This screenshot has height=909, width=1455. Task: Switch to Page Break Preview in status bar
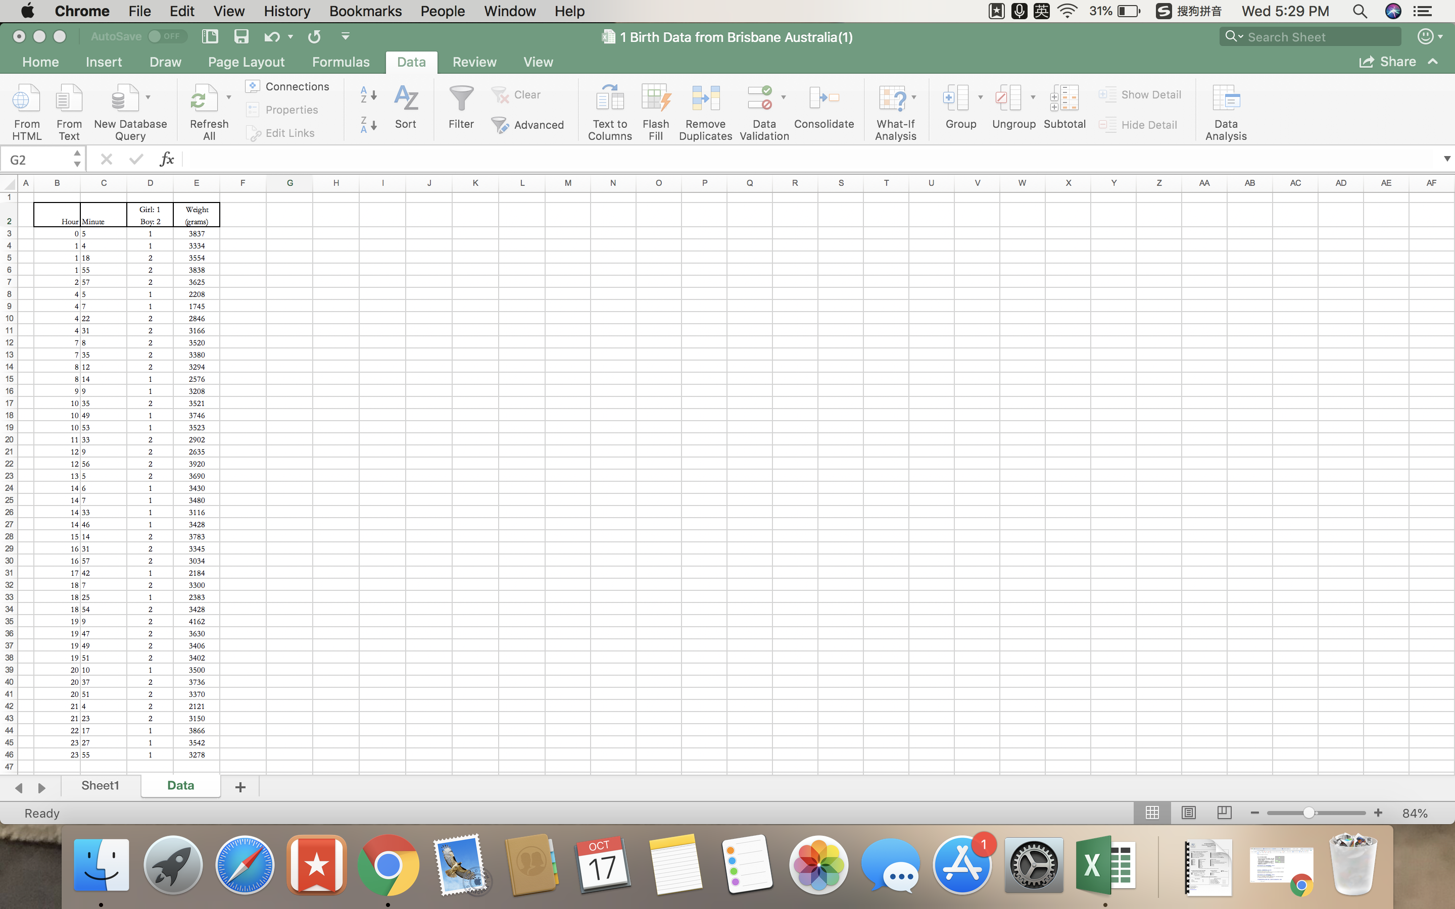(x=1224, y=813)
